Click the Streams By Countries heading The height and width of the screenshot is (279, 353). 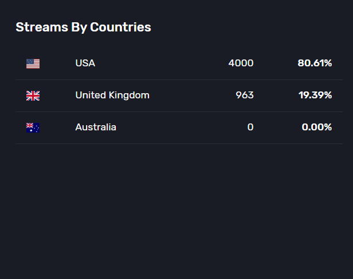pos(83,27)
